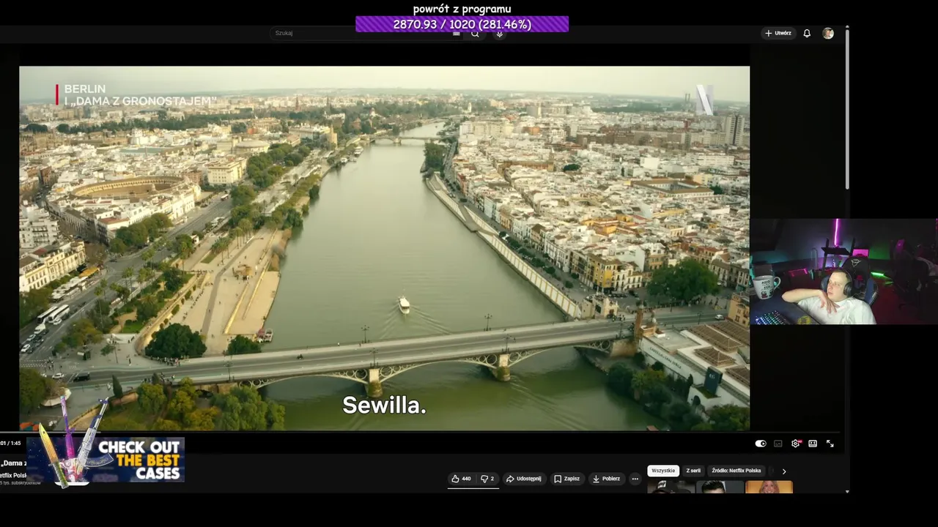Toggle the autoplay switch
Image resolution: width=938 pixels, height=527 pixels.
[x=761, y=444]
